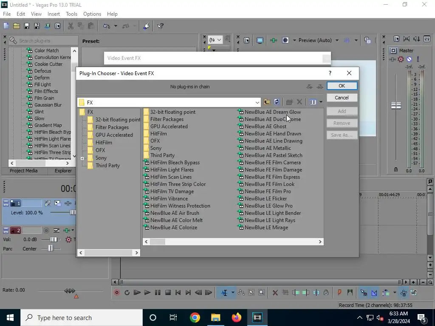The height and width of the screenshot is (326, 435).
Task: Open the Normal Edit tool dropdown arrow
Action: [233, 292]
